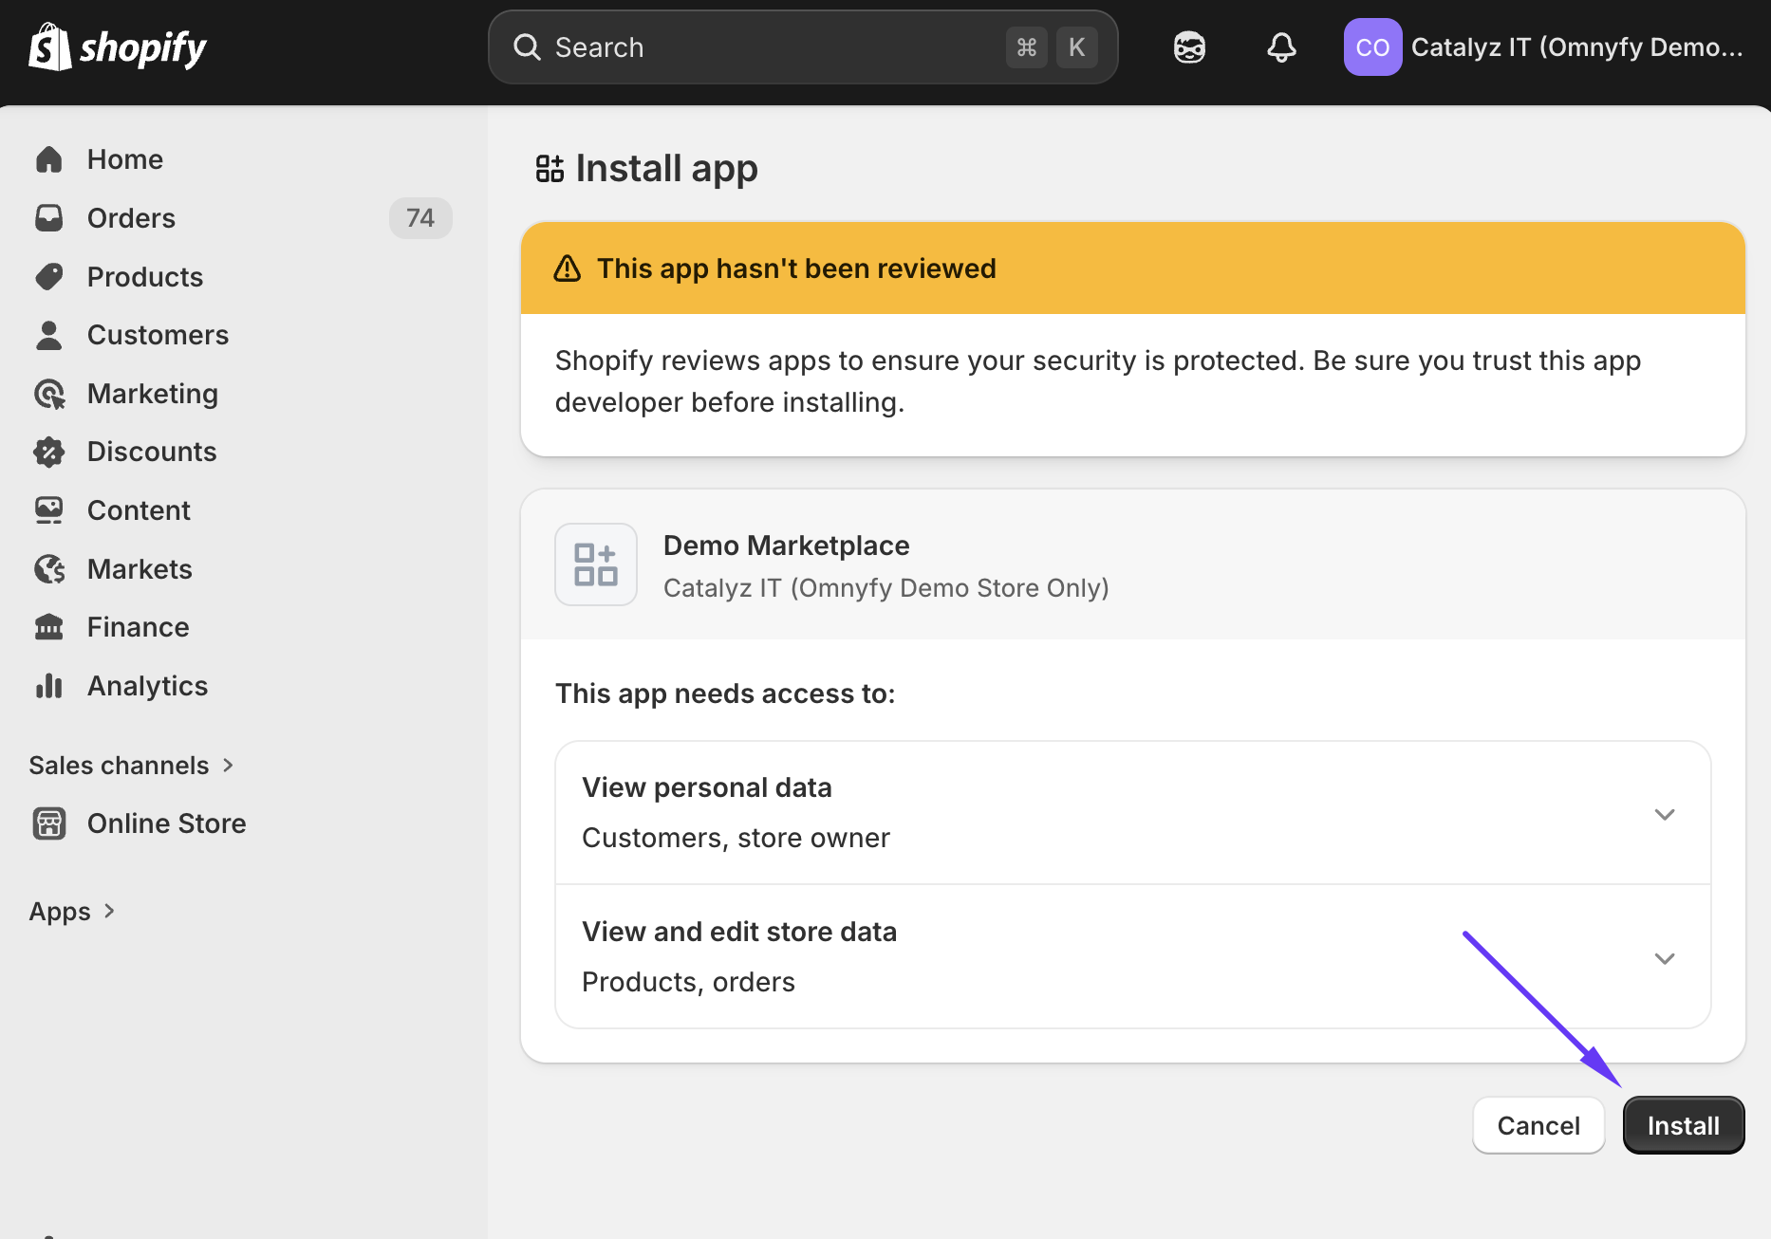Click the Finance bank icon
The height and width of the screenshot is (1239, 1771).
(49, 627)
